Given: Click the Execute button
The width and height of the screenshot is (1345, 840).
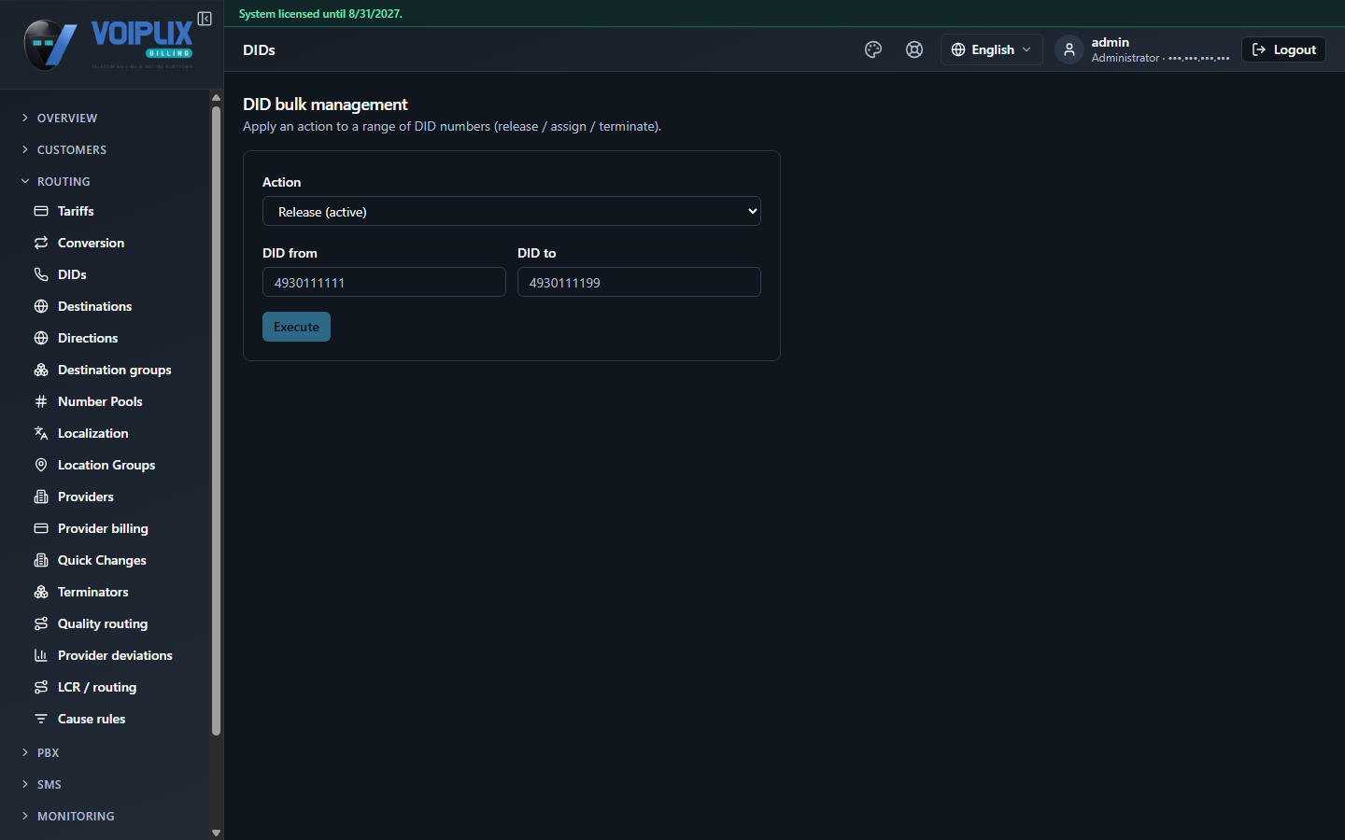Looking at the screenshot, I should (296, 327).
